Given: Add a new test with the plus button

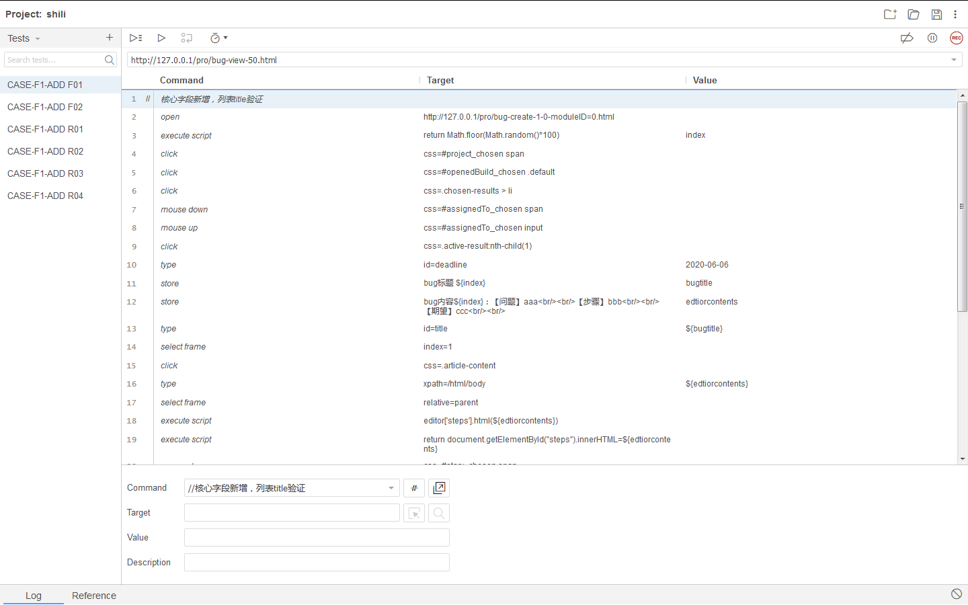Looking at the screenshot, I should click(x=109, y=38).
